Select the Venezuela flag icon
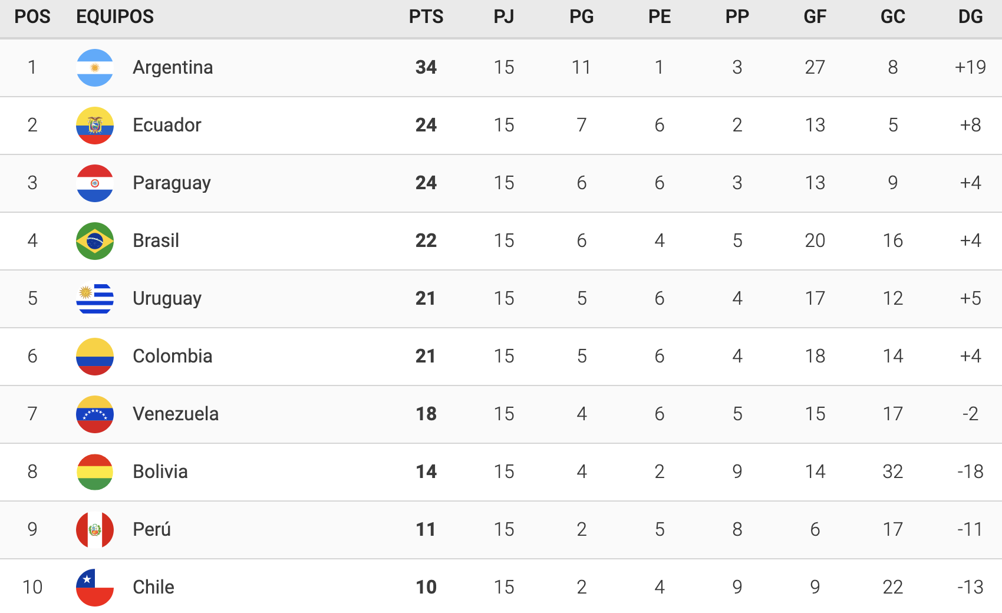The height and width of the screenshot is (613, 1002). pyautogui.click(x=95, y=414)
